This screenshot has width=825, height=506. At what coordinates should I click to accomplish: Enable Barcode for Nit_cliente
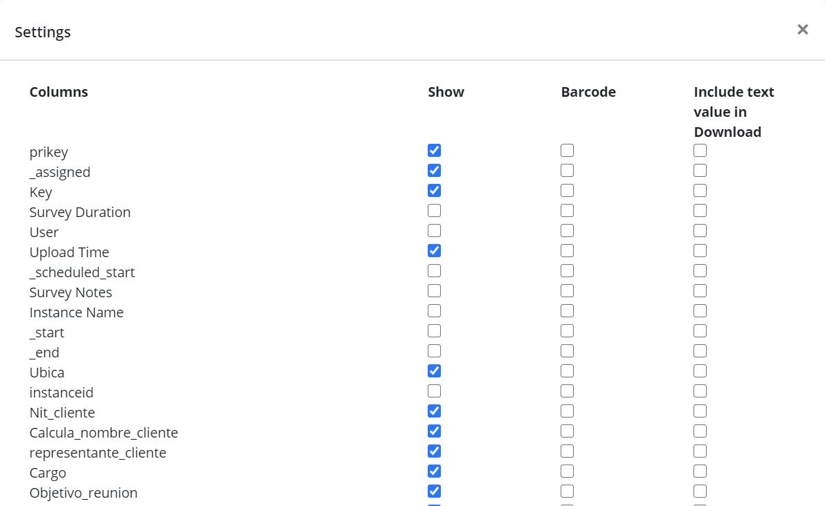tap(567, 411)
